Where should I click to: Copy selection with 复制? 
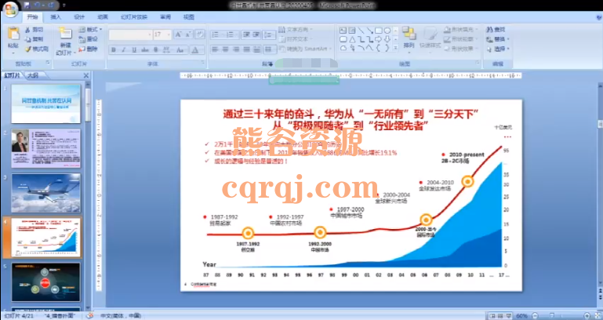coord(35,39)
